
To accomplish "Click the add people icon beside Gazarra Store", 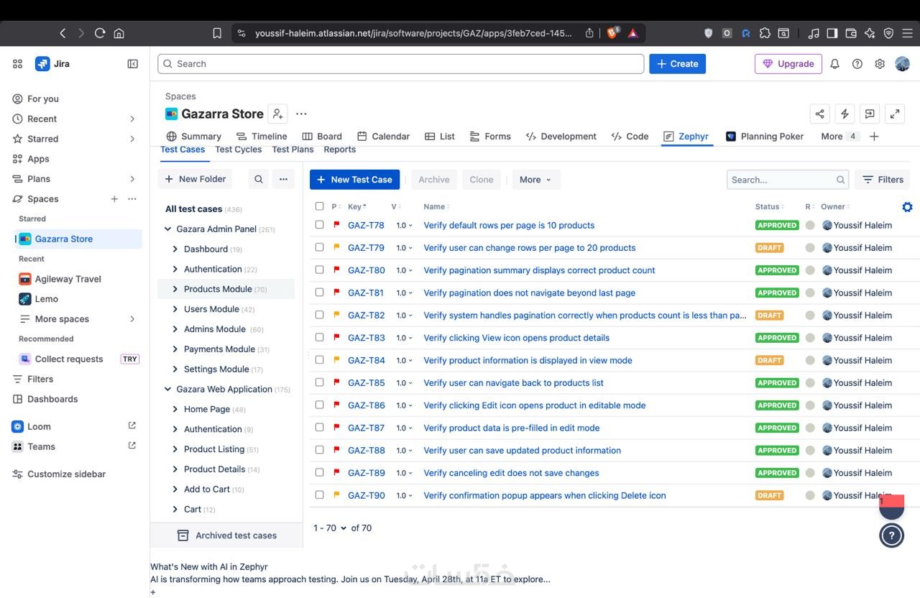I will click(277, 114).
